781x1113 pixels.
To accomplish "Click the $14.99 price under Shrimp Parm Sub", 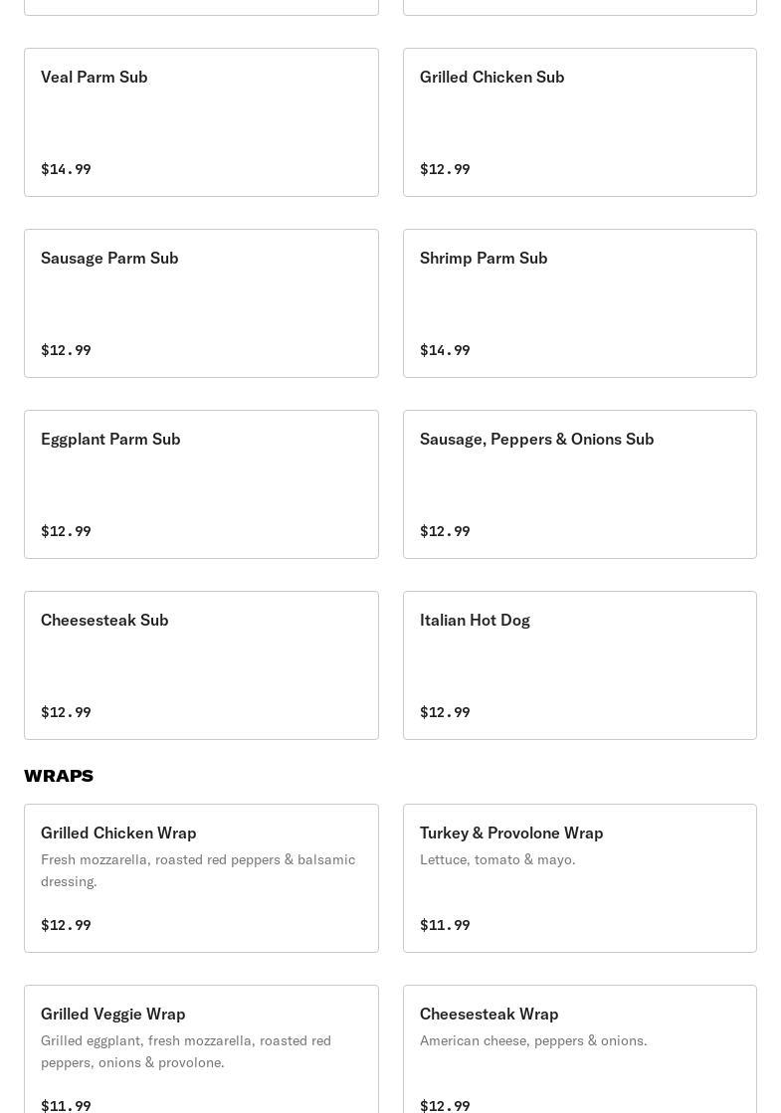I will coord(445,350).
